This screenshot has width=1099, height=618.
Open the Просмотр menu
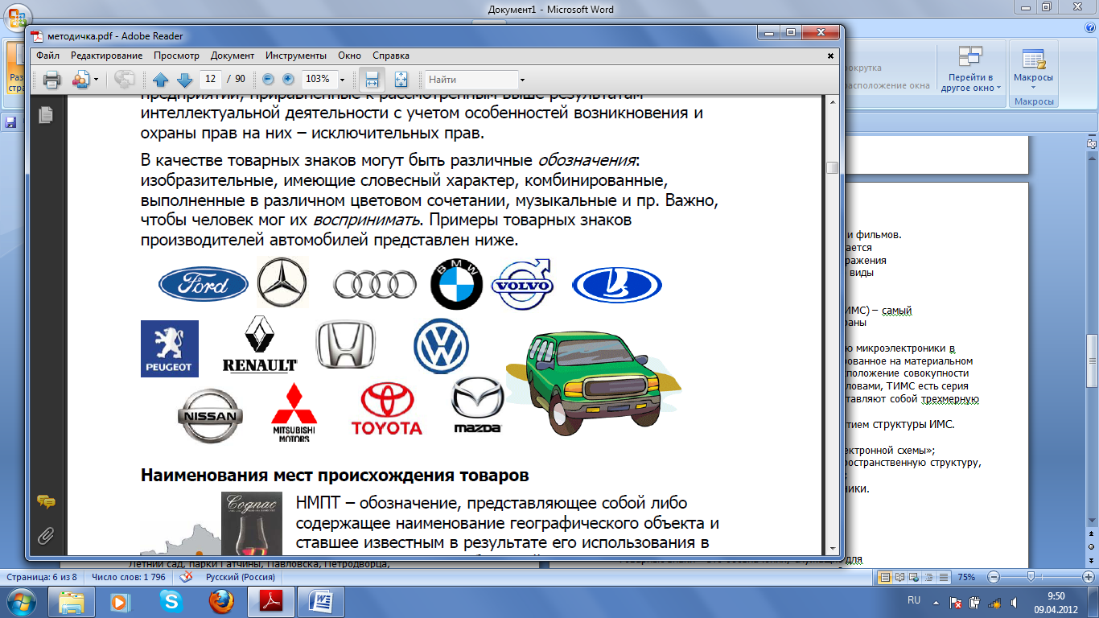[x=176, y=56]
